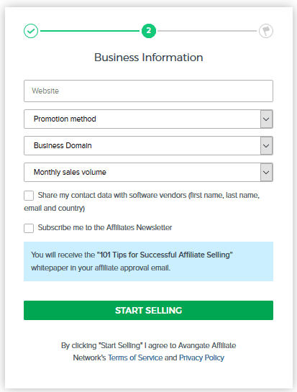Screen dimensions: 297x392
Task: Enable sharing contact data with software vendors checkbox
Action: pos(29,196)
